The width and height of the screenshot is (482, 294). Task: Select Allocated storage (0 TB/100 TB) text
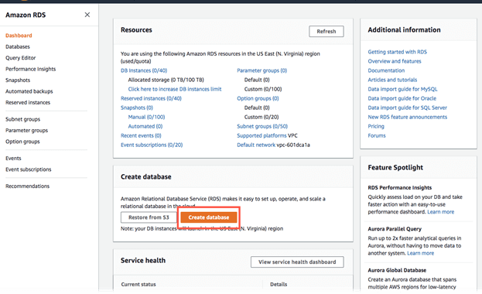166,80
